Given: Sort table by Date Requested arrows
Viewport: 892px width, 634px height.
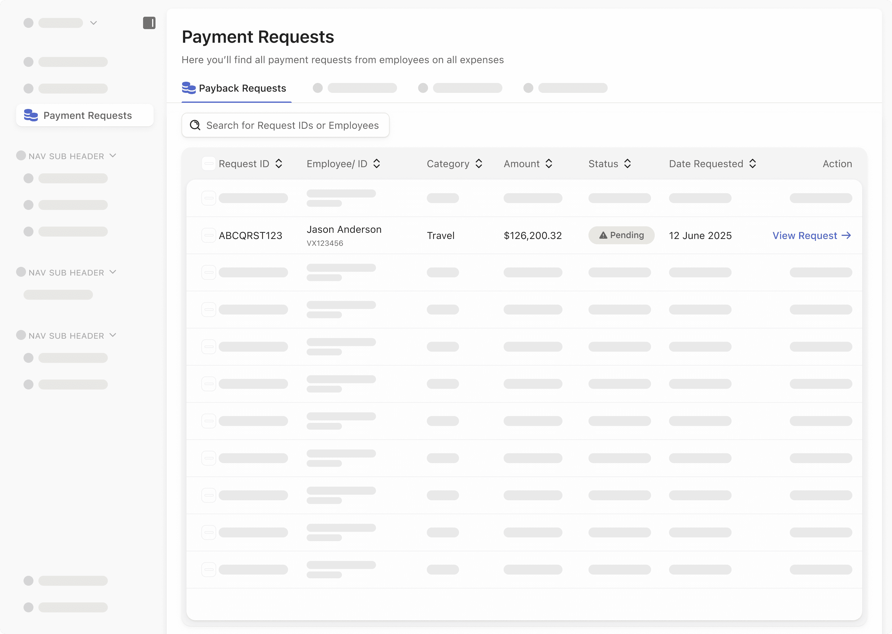Looking at the screenshot, I should click(x=753, y=163).
